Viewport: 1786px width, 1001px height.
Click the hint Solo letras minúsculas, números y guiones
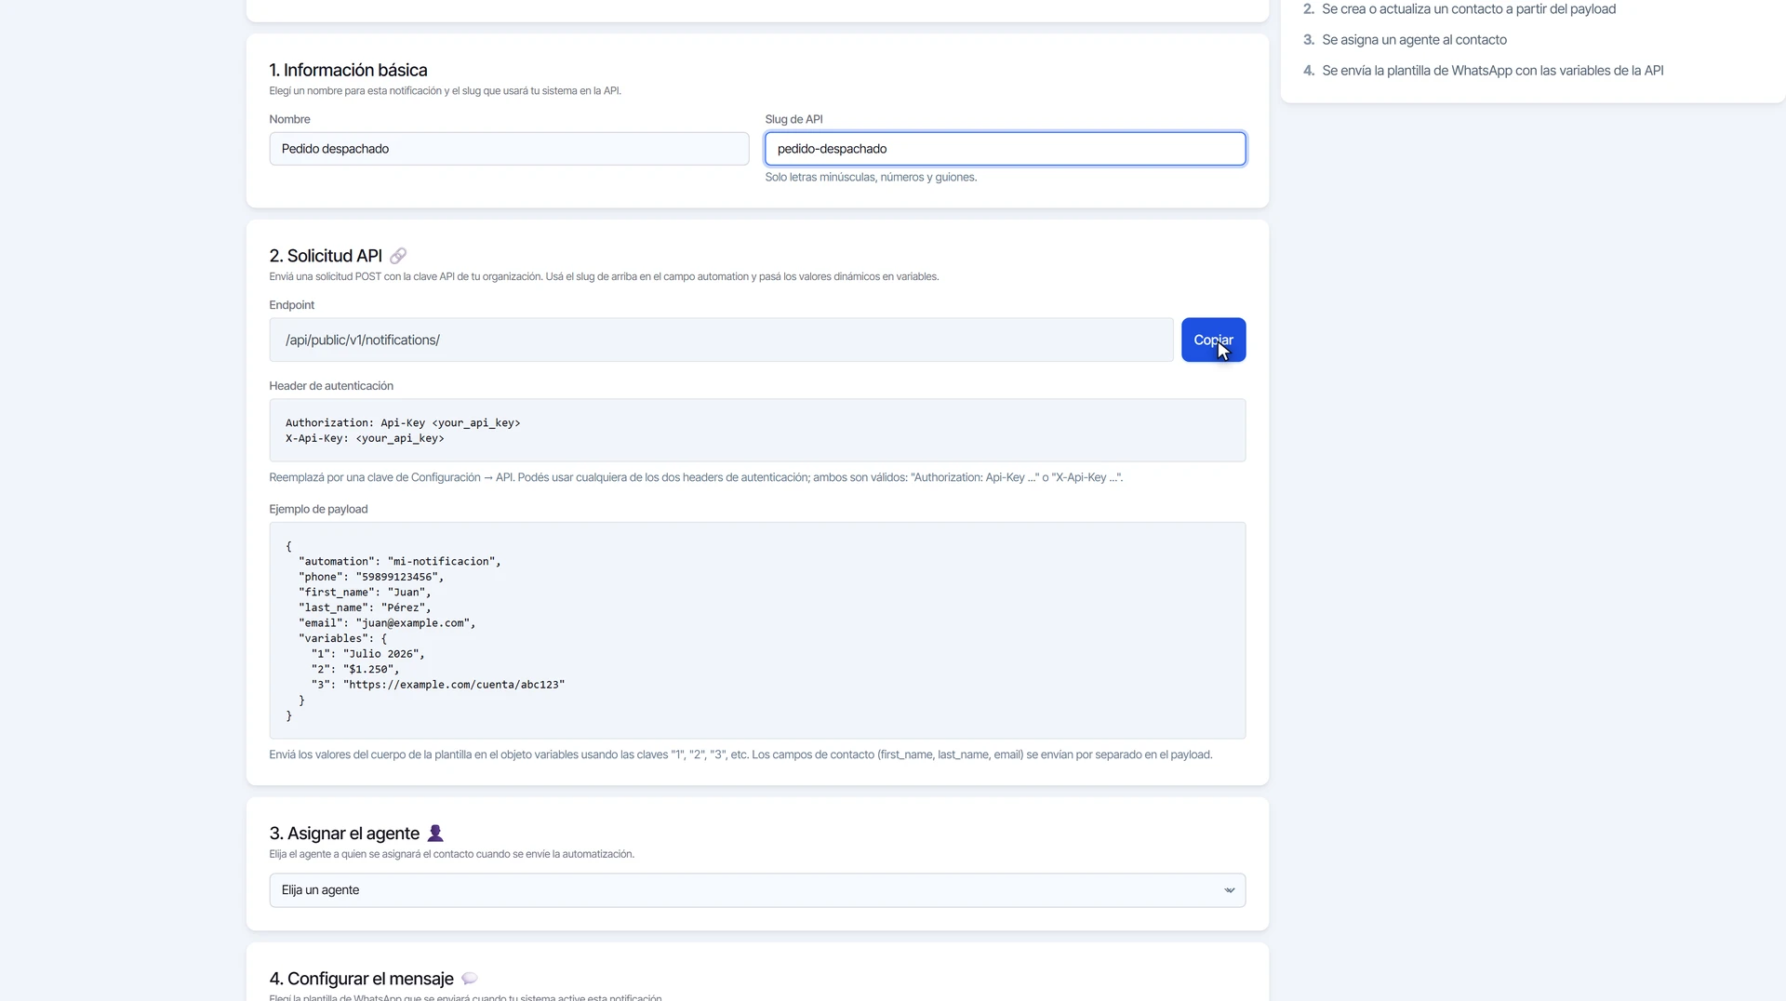[x=871, y=178]
